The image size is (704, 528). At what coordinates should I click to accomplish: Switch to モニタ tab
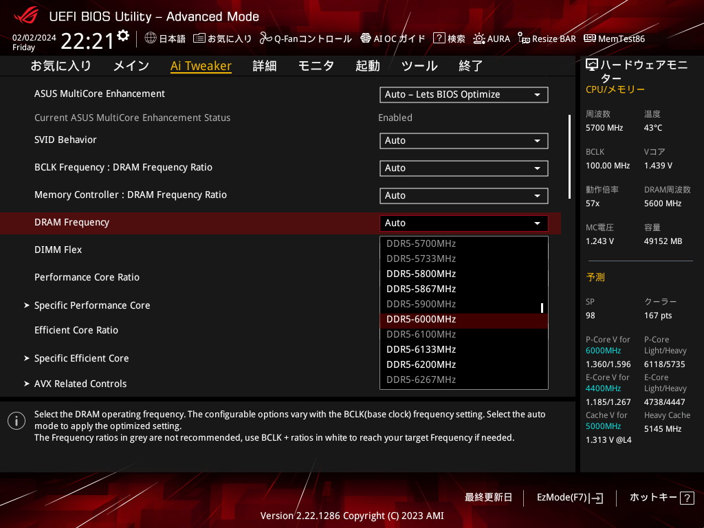[316, 66]
